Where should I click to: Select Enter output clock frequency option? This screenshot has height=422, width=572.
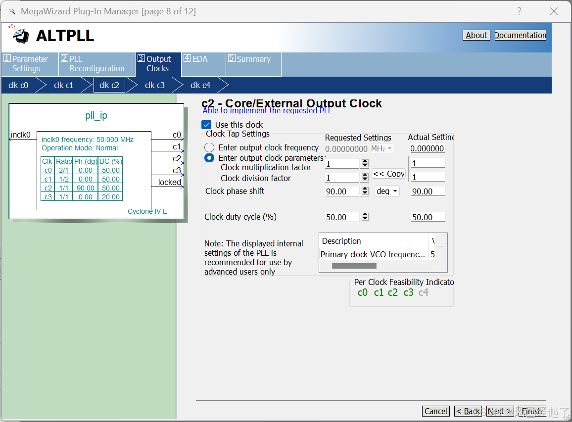[x=209, y=147]
